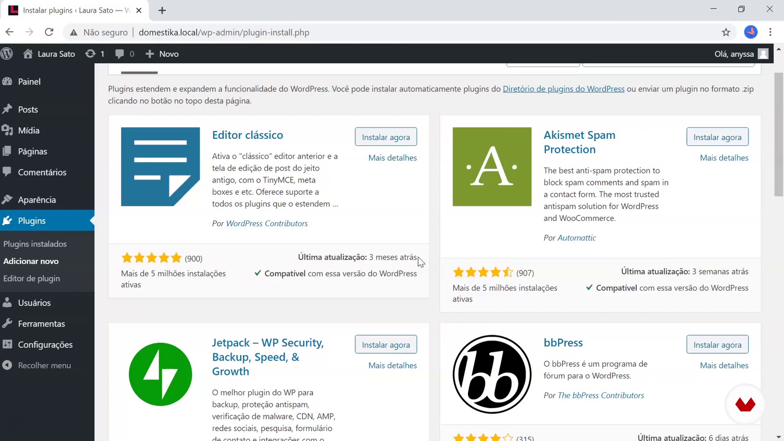784x441 pixels.
Task: Click the Editor clássico plugin thumbnail
Action: [160, 167]
